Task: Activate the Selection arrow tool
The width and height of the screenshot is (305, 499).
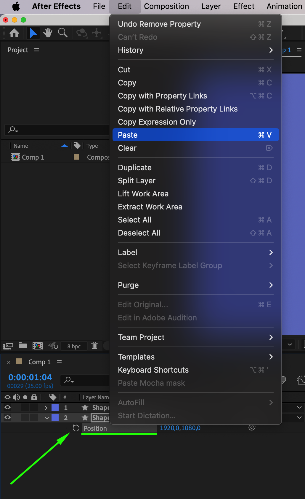Action: click(33, 33)
